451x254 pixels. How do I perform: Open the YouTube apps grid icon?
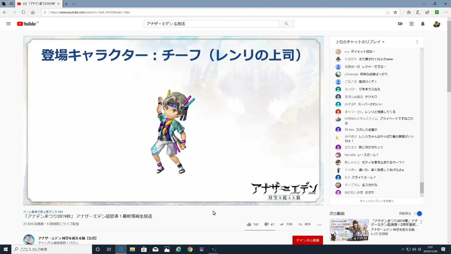412,24
